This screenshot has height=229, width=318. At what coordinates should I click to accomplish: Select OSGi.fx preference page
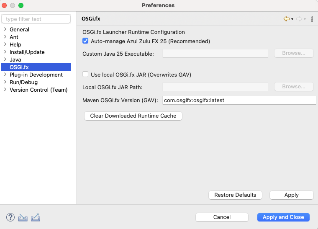click(x=36, y=67)
